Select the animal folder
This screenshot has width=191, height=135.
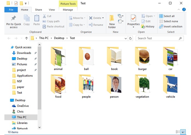point(58,59)
